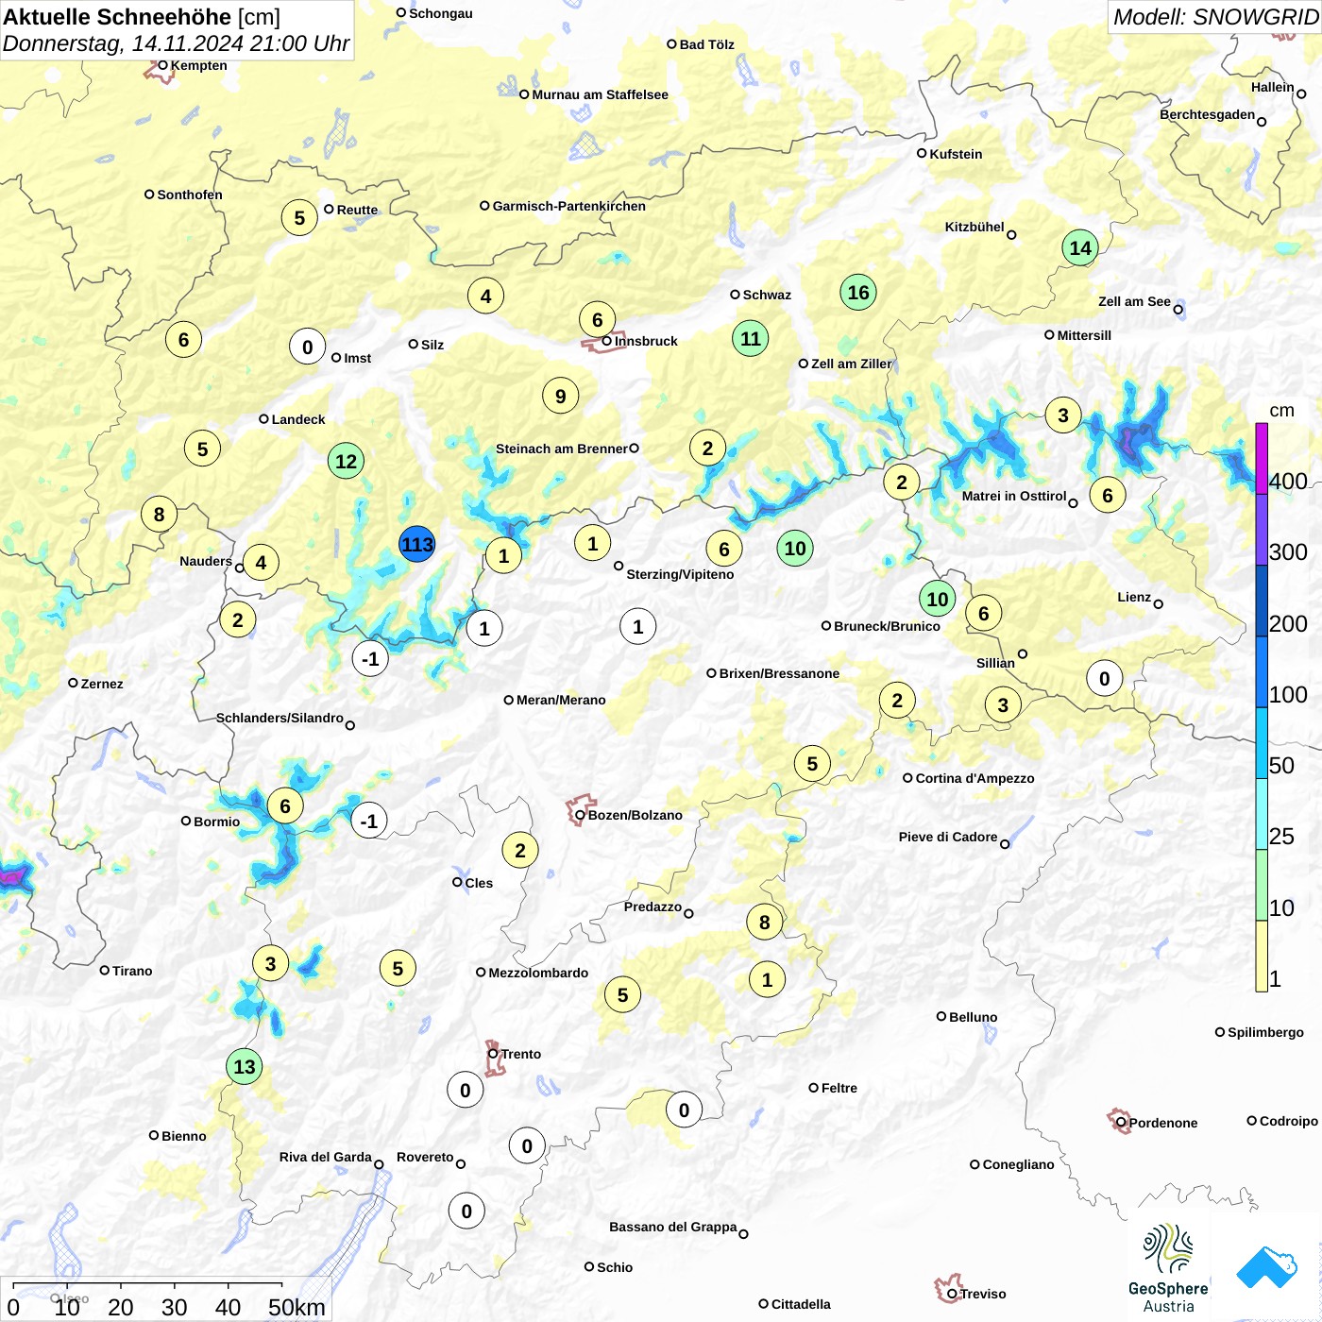The height and width of the screenshot is (1322, 1322).
Task: Click the Mezzolombardo label
Action: coord(538,973)
